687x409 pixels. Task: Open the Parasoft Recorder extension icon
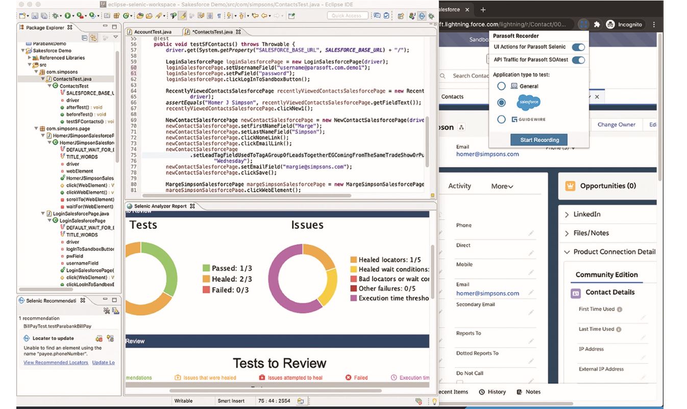coord(583,24)
